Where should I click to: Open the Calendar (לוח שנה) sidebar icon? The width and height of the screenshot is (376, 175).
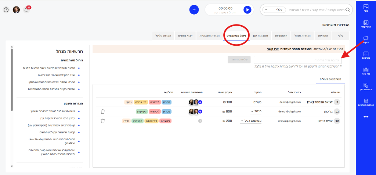(x=366, y=71)
